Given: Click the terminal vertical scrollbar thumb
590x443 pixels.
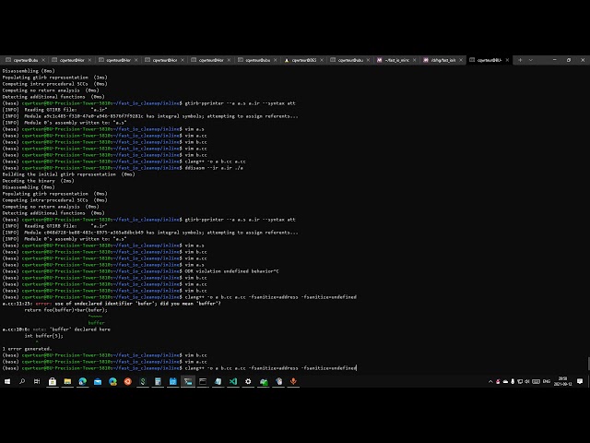Looking at the screenshot, I should pyautogui.click(x=588, y=364).
